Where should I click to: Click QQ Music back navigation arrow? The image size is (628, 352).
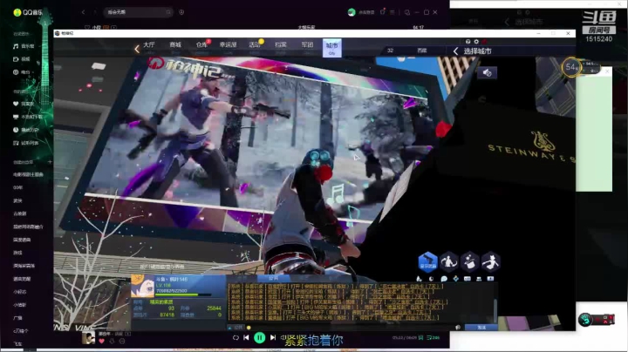84,12
